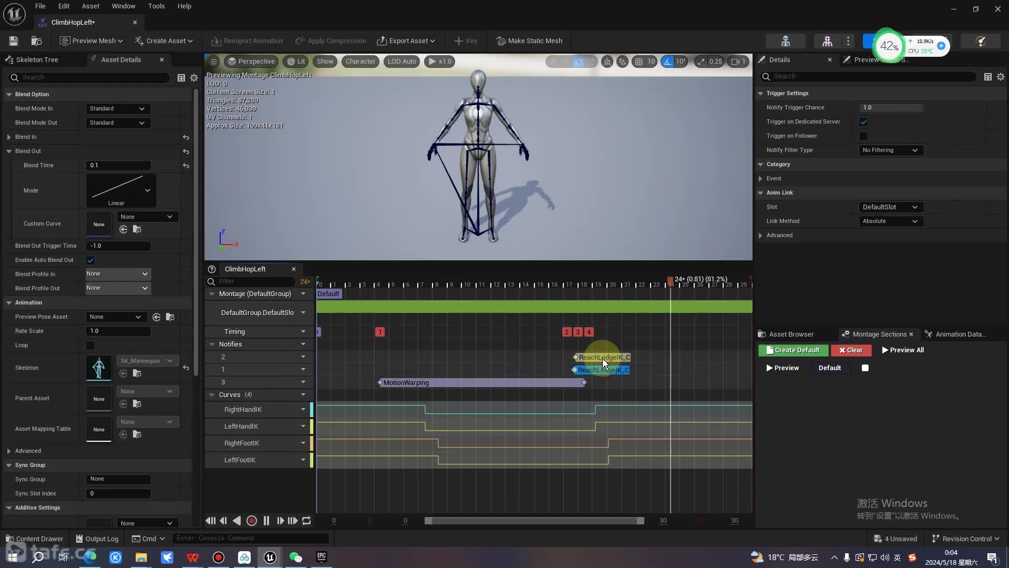Open WeChat from the taskbar
The width and height of the screenshot is (1009, 568).
click(296, 557)
